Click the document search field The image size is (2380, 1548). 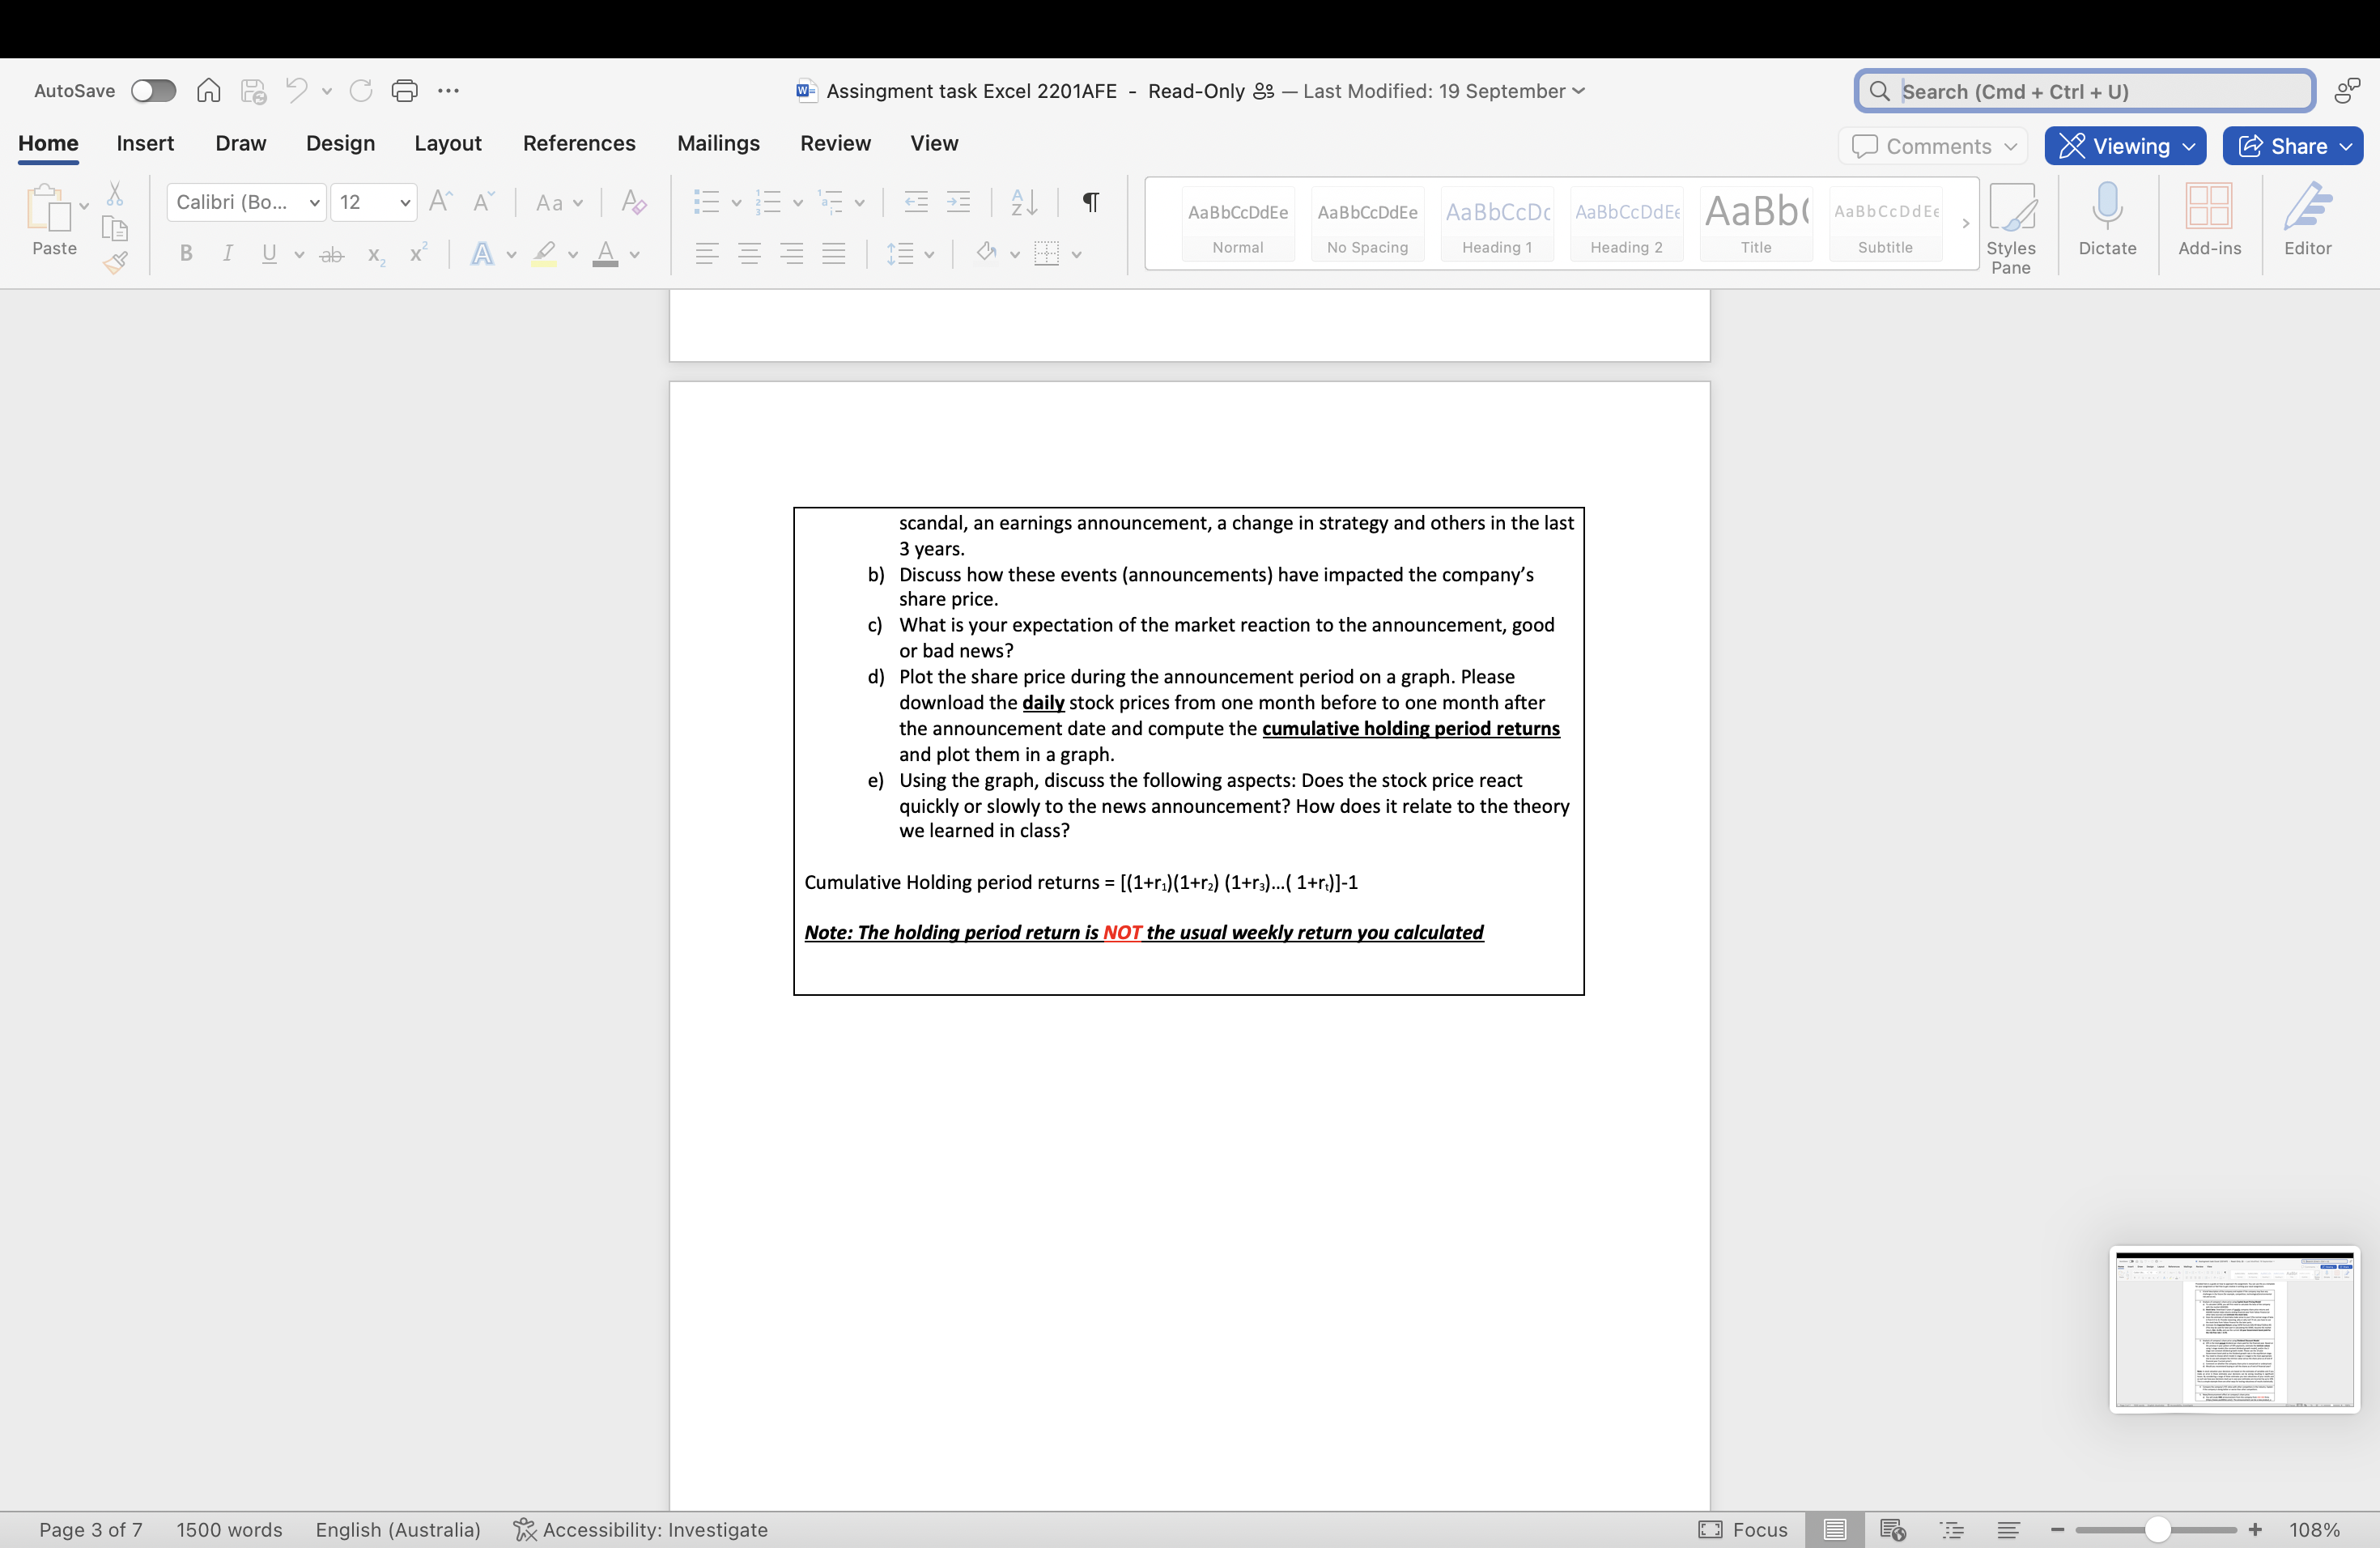click(2080, 90)
